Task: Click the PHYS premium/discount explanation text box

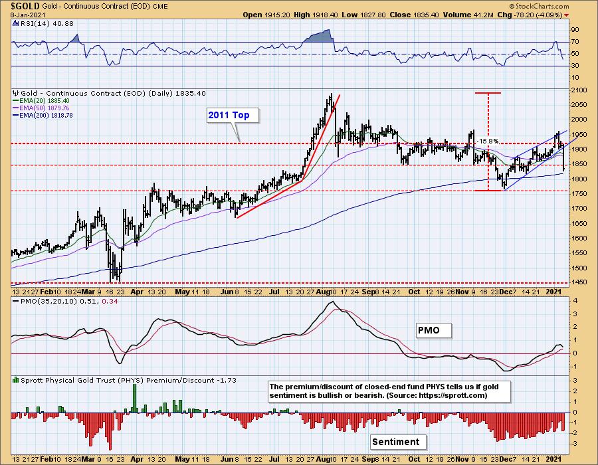Action: click(x=389, y=391)
